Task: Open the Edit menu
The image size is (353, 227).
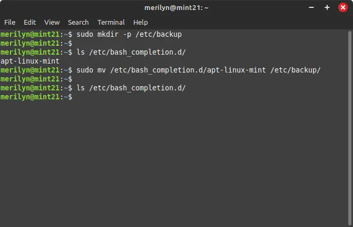Action: (30, 23)
